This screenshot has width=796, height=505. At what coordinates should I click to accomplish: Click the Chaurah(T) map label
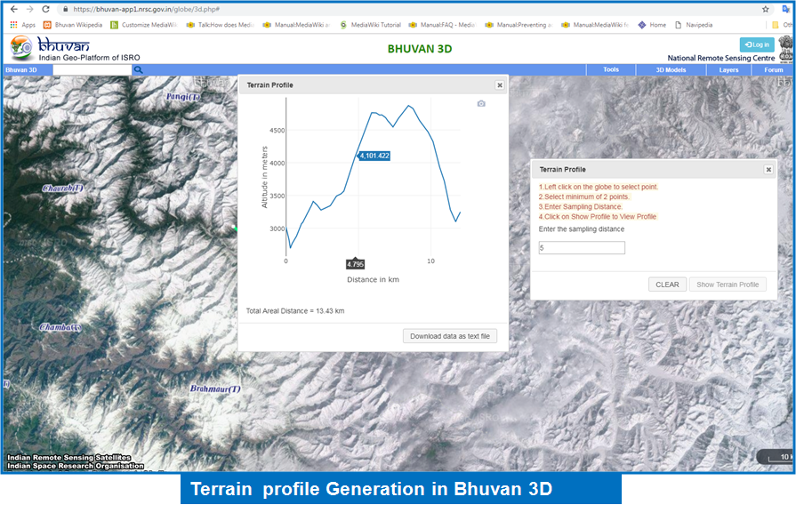pos(63,188)
